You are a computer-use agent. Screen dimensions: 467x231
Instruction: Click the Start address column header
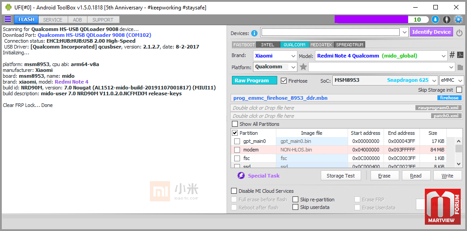pos(366,133)
